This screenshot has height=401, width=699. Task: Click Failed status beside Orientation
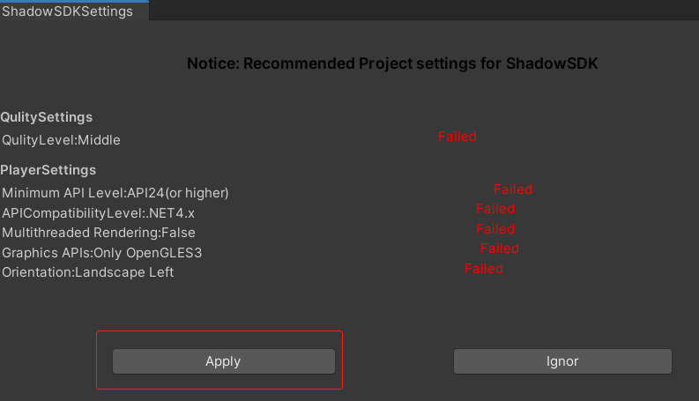483,269
